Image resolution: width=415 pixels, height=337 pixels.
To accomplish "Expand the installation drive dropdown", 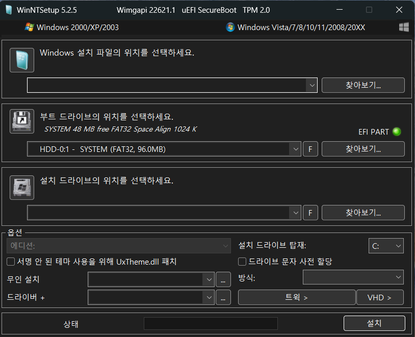I will 296,213.
